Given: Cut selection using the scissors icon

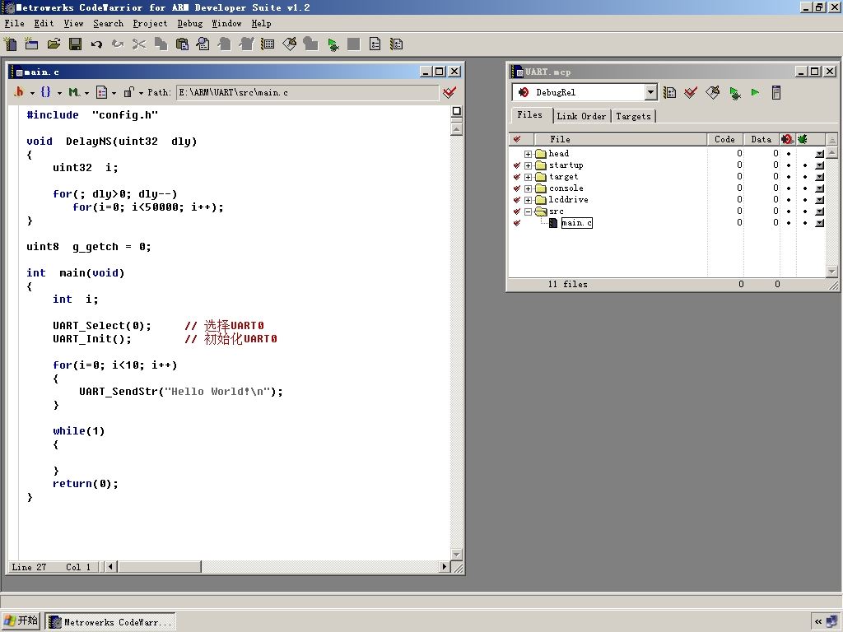Looking at the screenshot, I should click(x=139, y=44).
